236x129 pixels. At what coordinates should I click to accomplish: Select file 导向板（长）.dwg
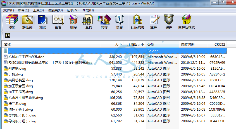pos(22,115)
